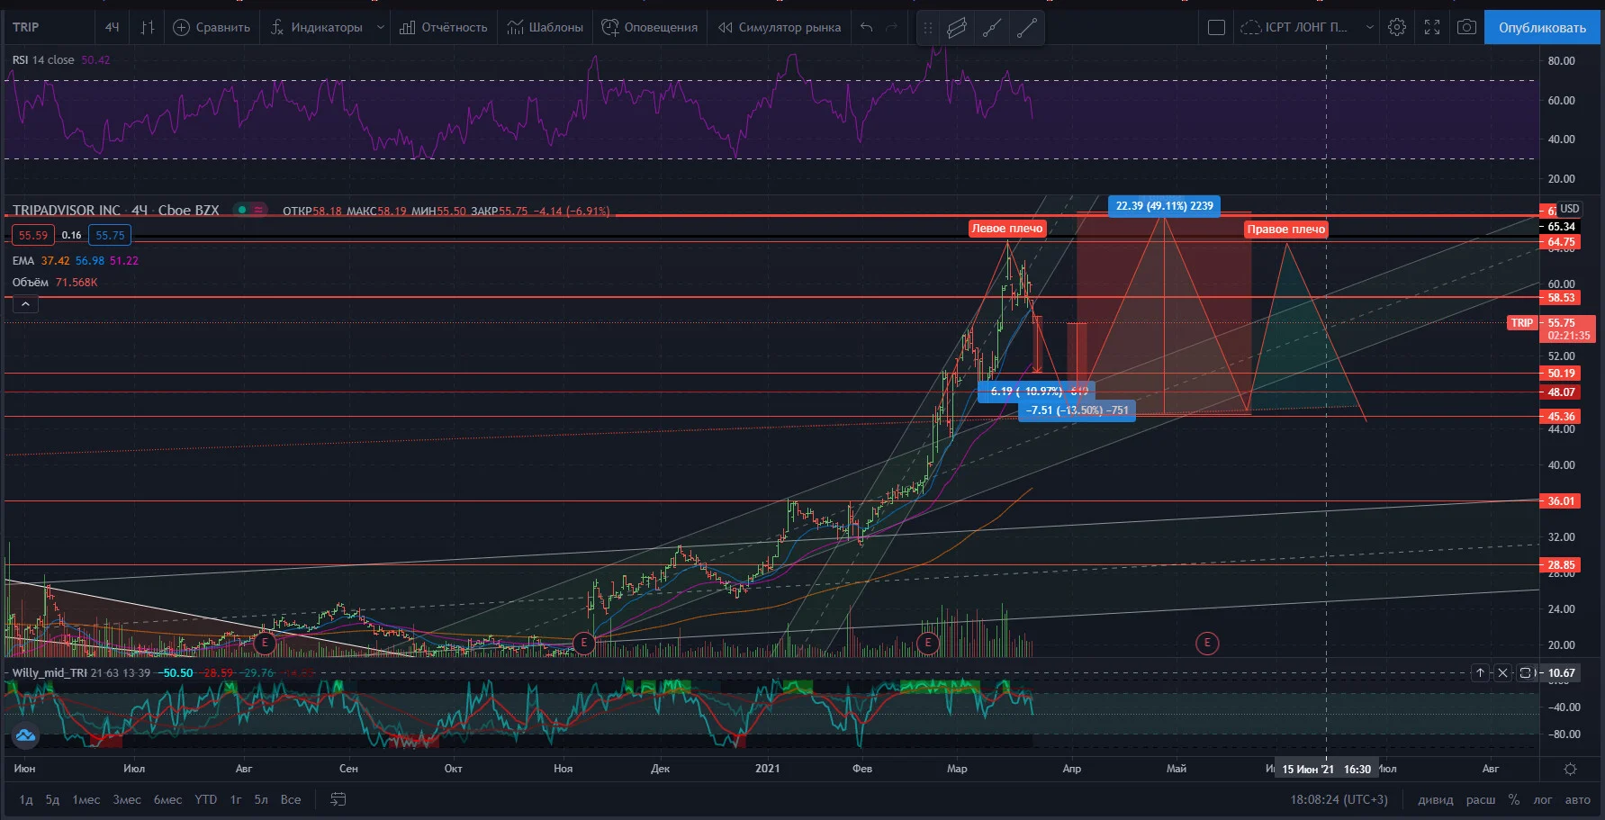Open the Оповещения alerts dialog
1605x820 pixels.
tap(650, 27)
